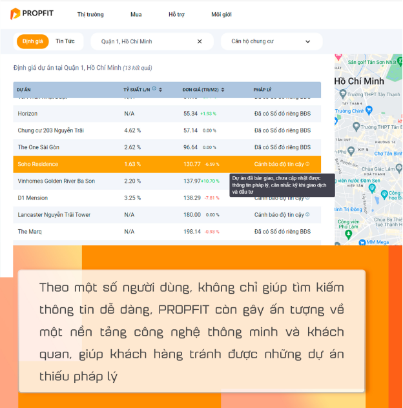This screenshot has width=403, height=408.
Task: Select the Soho Residence row
Action: tap(167, 164)
